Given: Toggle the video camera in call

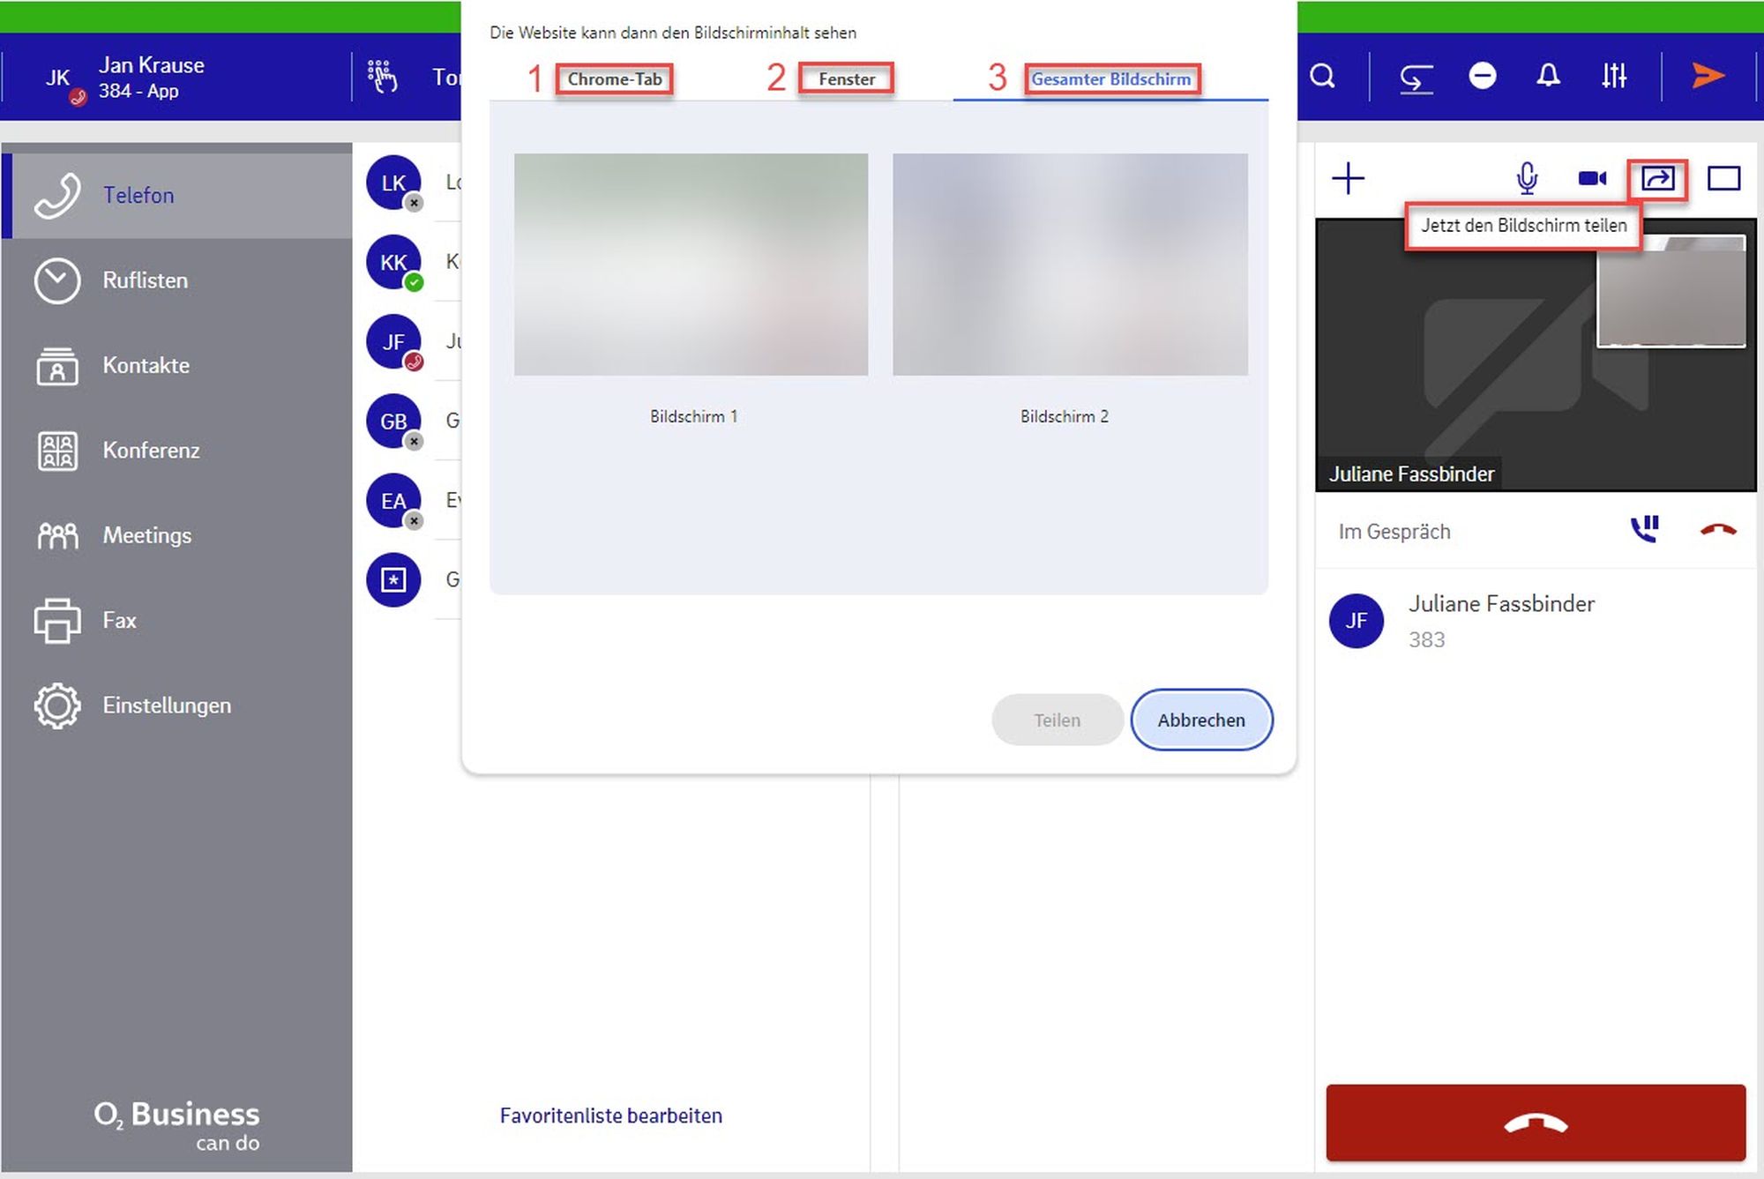Looking at the screenshot, I should click(1592, 179).
